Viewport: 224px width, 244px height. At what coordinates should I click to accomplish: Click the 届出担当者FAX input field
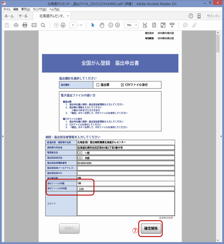click(126, 173)
